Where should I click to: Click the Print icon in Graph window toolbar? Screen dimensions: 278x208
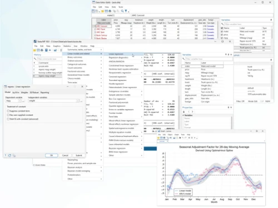click(164, 138)
